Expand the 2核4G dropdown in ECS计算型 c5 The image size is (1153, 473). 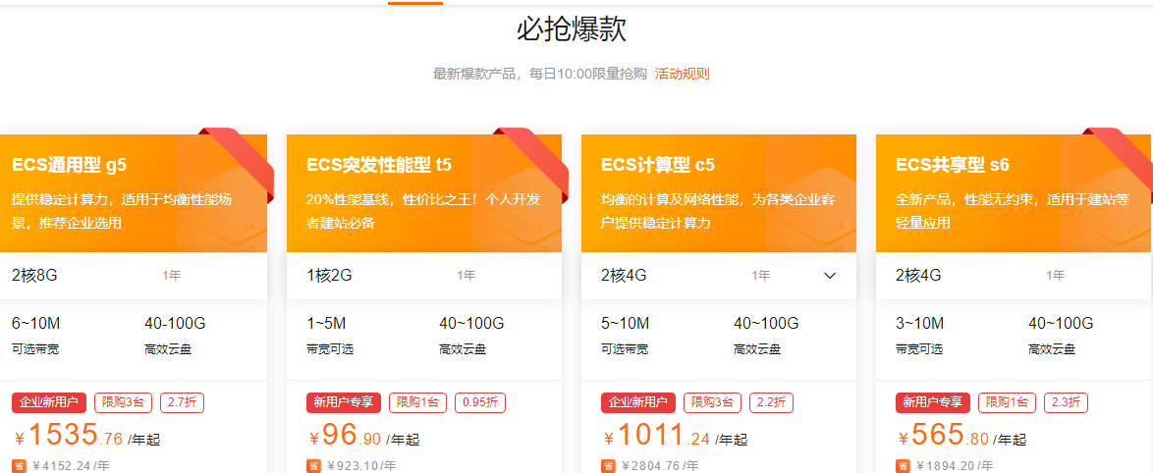pos(830,276)
